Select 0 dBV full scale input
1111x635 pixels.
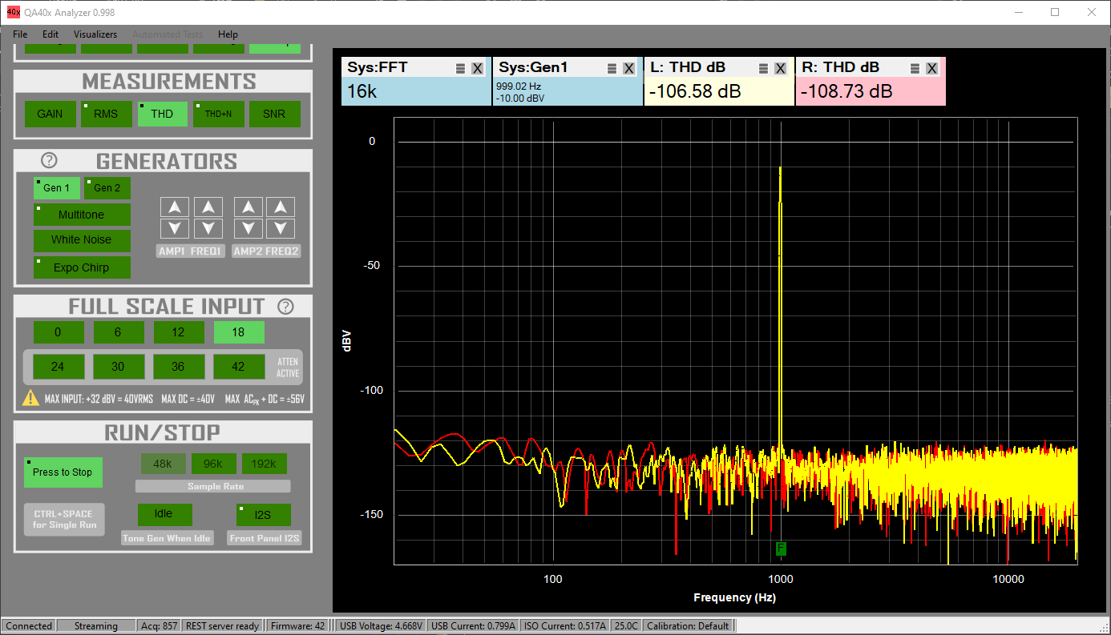pos(58,332)
